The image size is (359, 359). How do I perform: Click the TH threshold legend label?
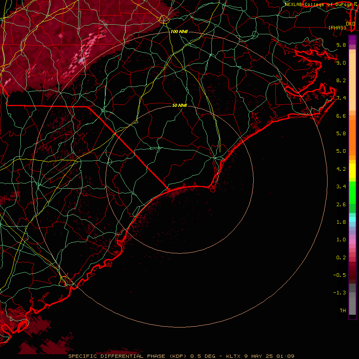343,311
